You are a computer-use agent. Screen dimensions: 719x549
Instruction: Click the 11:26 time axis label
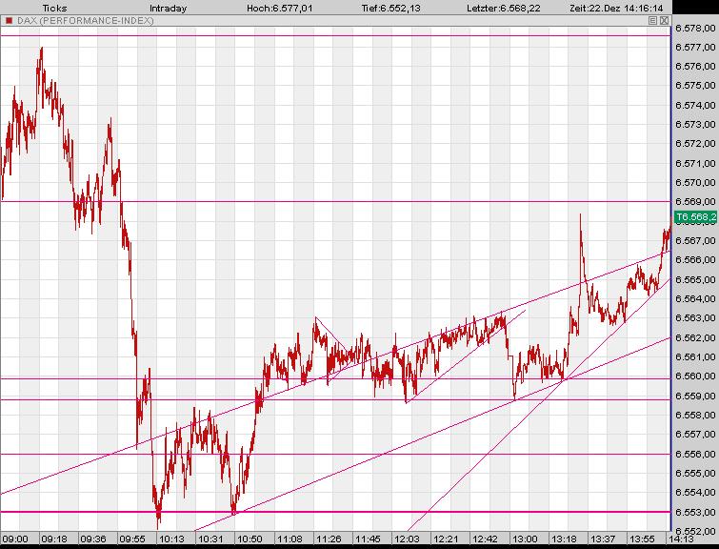pos(329,539)
